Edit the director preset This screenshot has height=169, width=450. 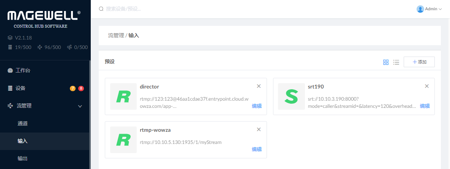pyautogui.click(x=257, y=106)
